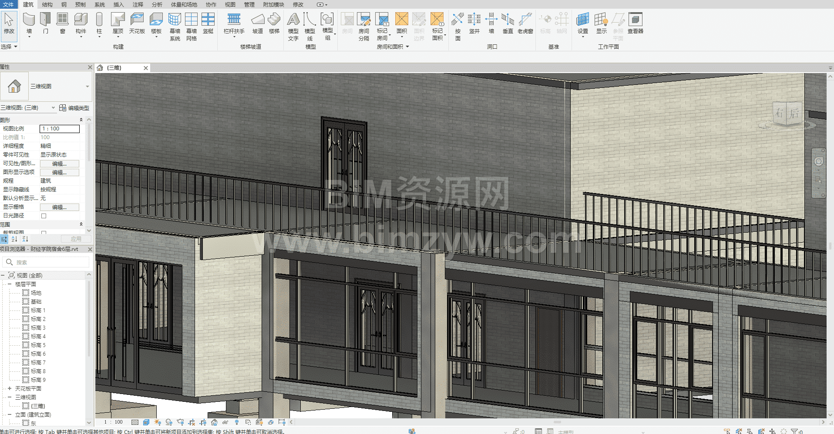Click the 标记房间 tag room tool
The width and height of the screenshot is (834, 434).
(382, 27)
